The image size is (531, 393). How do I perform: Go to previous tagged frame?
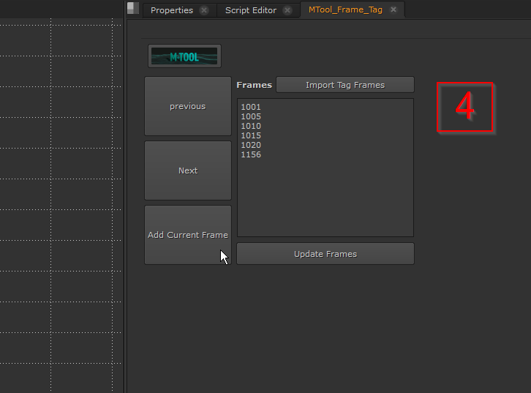tap(188, 106)
